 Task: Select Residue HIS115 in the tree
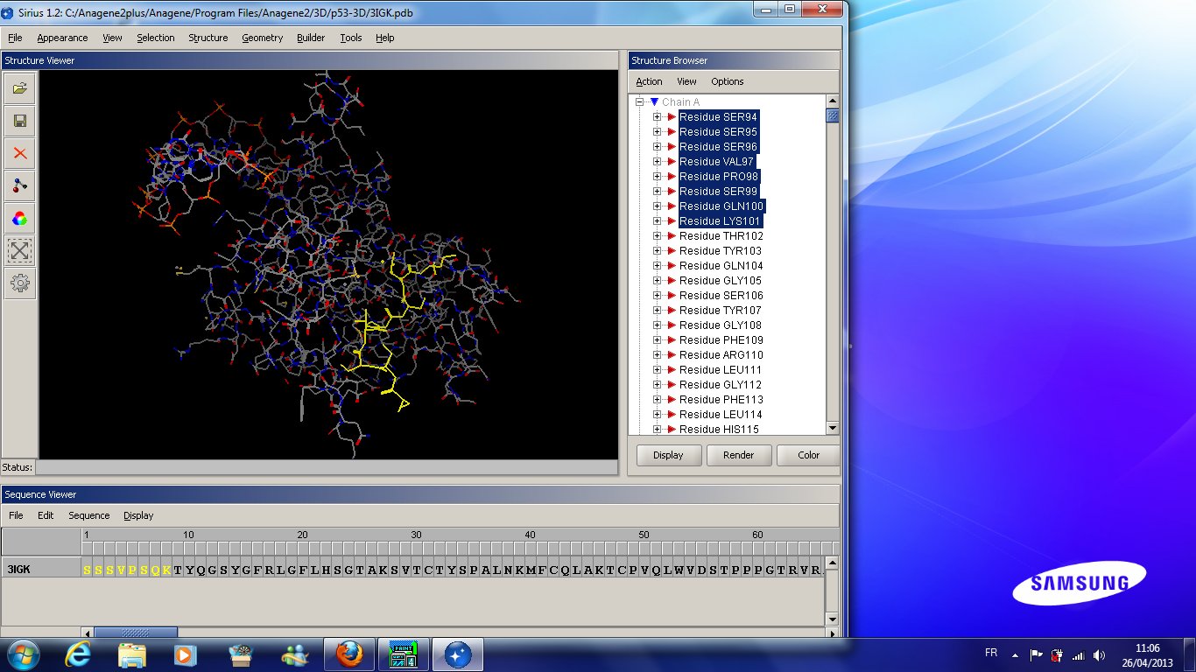719,430
